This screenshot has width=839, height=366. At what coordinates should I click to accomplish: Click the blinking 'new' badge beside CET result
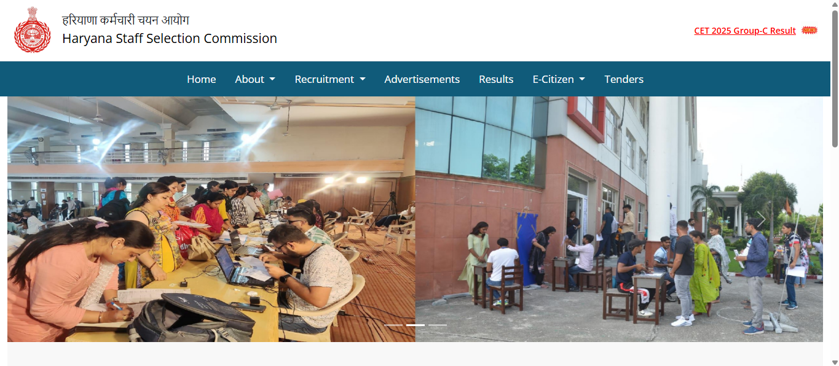coord(809,30)
